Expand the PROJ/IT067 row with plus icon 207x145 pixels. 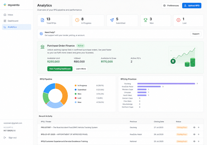tap(199, 128)
